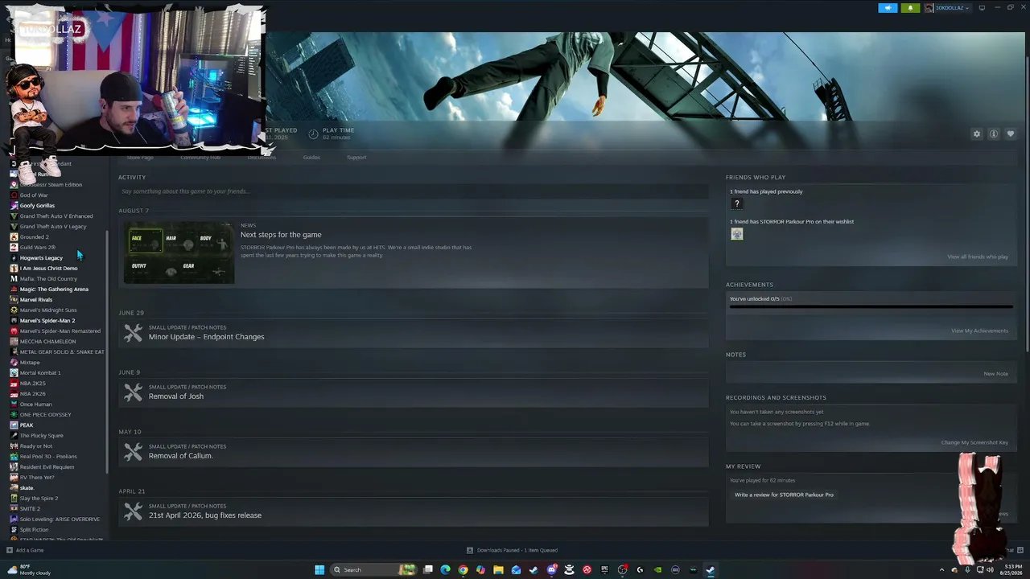Open '21st April 2026, bug fixes release'
This screenshot has height=579, width=1030.
coord(205,515)
